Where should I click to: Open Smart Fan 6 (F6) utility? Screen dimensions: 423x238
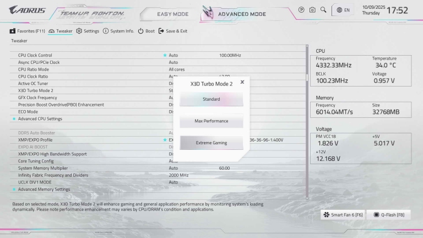(344, 214)
